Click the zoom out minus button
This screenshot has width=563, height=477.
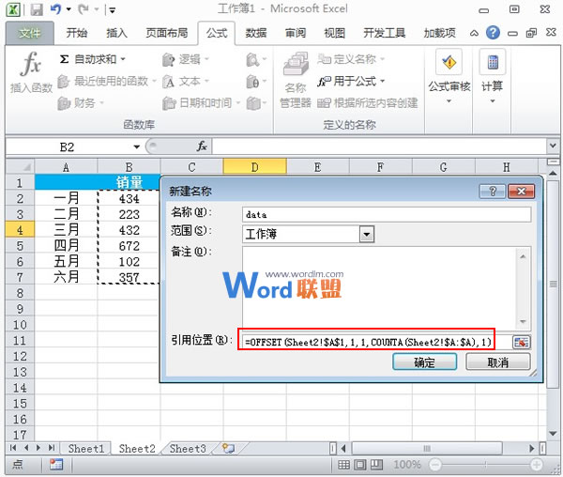coord(435,465)
